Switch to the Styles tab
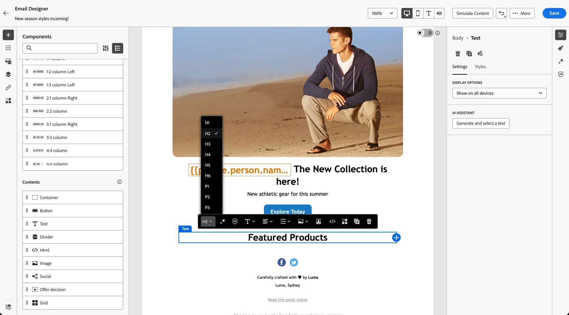569x315 pixels. pos(480,66)
